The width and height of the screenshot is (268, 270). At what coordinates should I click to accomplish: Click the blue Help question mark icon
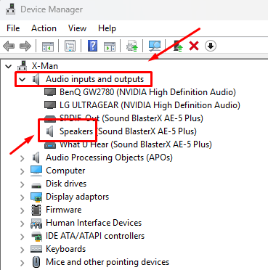click(x=93, y=46)
